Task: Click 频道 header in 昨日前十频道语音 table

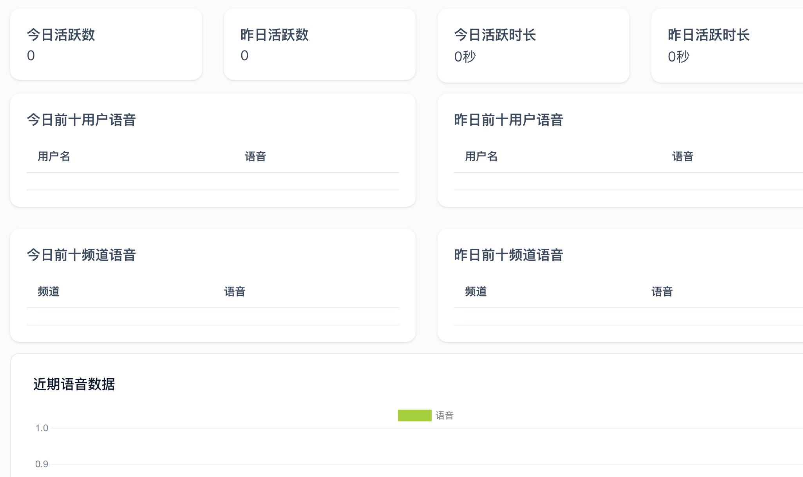Action: pyautogui.click(x=476, y=292)
